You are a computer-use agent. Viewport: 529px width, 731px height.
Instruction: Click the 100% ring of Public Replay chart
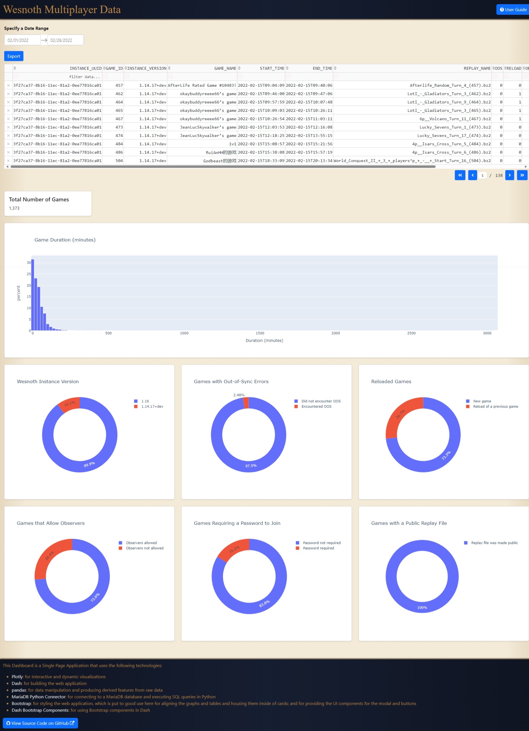point(422,608)
